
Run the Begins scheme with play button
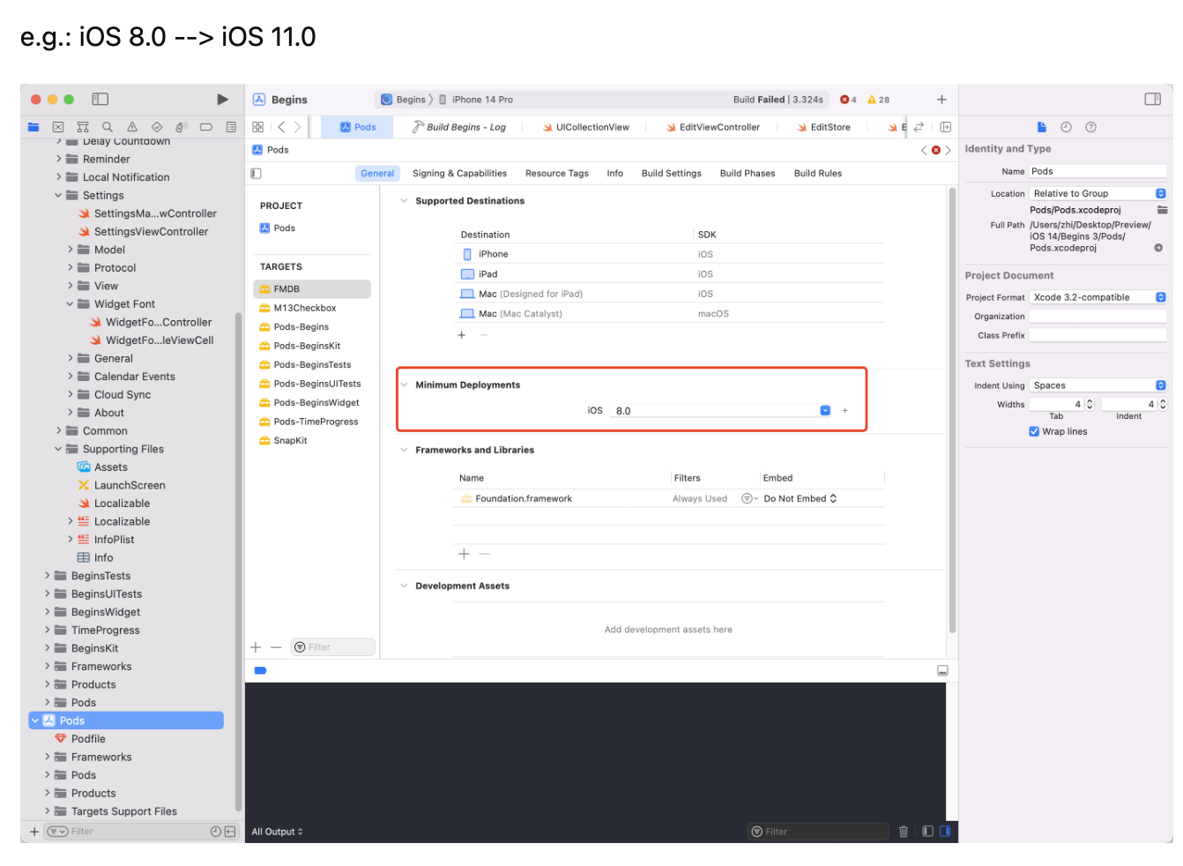click(222, 100)
